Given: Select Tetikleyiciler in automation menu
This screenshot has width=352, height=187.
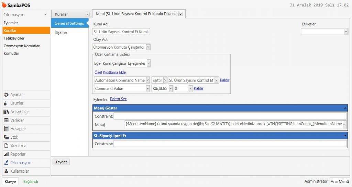Looking at the screenshot, I should [x=14, y=38].
